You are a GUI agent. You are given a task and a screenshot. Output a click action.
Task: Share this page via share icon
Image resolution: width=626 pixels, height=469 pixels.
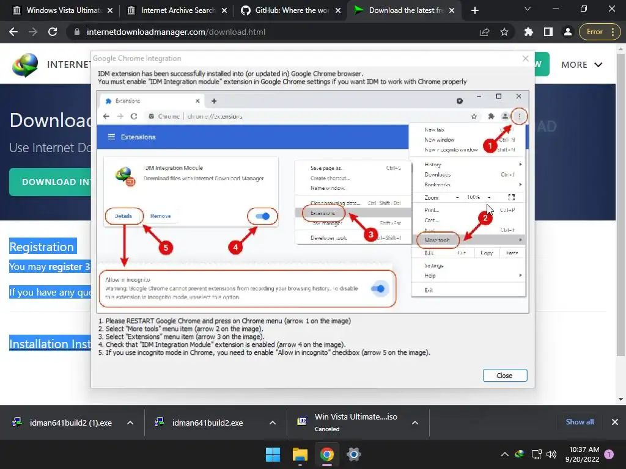pos(485,32)
